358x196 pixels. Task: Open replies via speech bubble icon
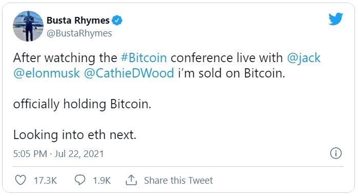[x=80, y=180]
